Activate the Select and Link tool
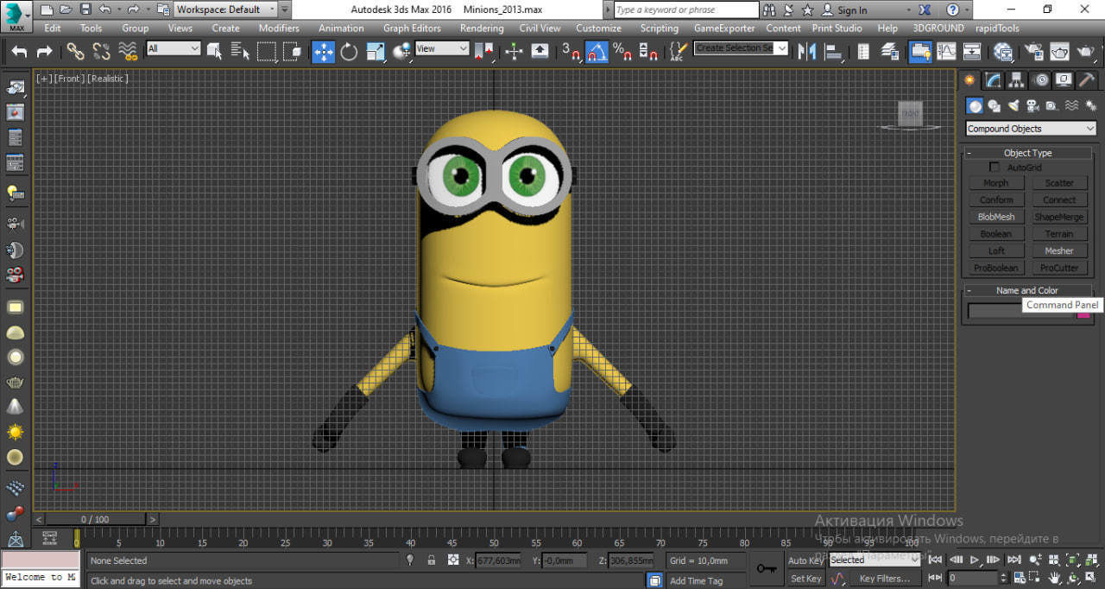 (76, 52)
